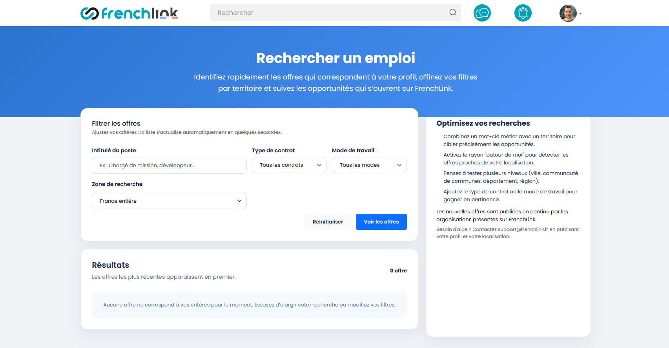This screenshot has width=669, height=348.
Task: Click the Type de contrat label
Action: click(273, 150)
